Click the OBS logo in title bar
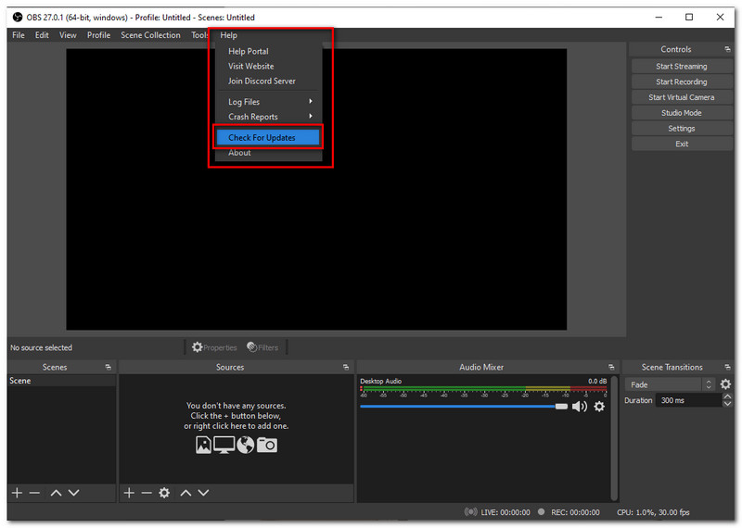Screen dimensions: 742x528 tap(18, 18)
